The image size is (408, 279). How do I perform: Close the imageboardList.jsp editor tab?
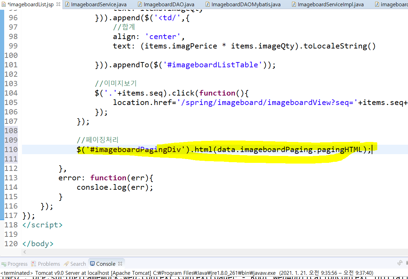tap(58, 4)
